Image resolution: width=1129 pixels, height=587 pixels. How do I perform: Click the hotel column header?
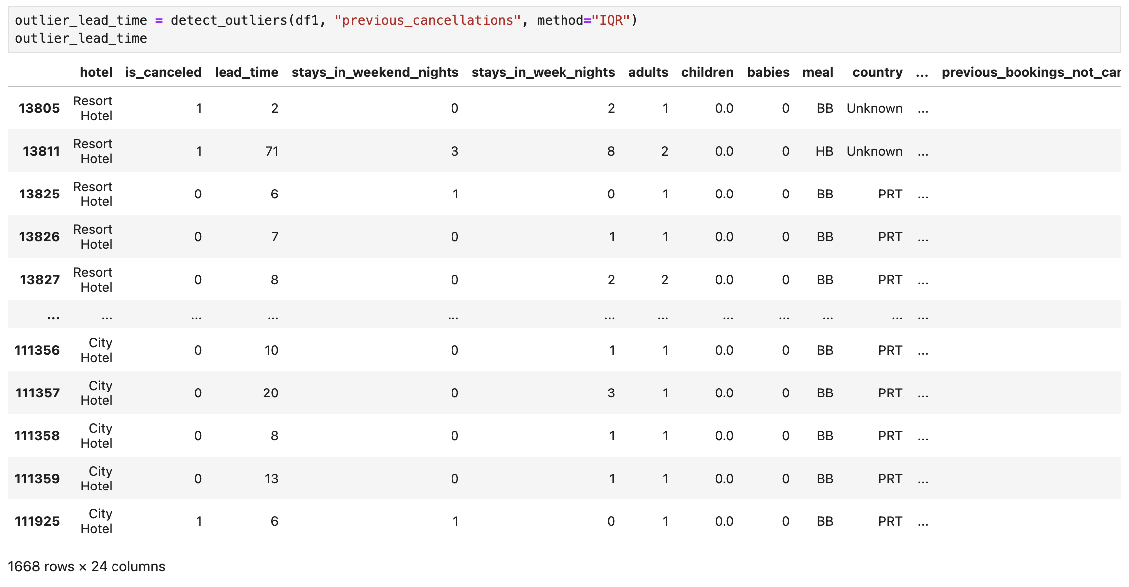96,72
